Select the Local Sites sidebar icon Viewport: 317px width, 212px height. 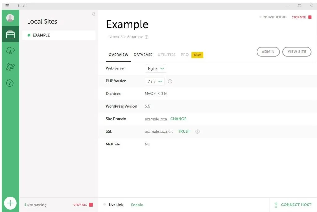tap(10, 34)
